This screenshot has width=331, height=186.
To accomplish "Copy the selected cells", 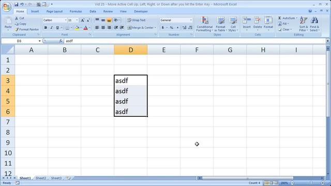I will click(21, 24).
